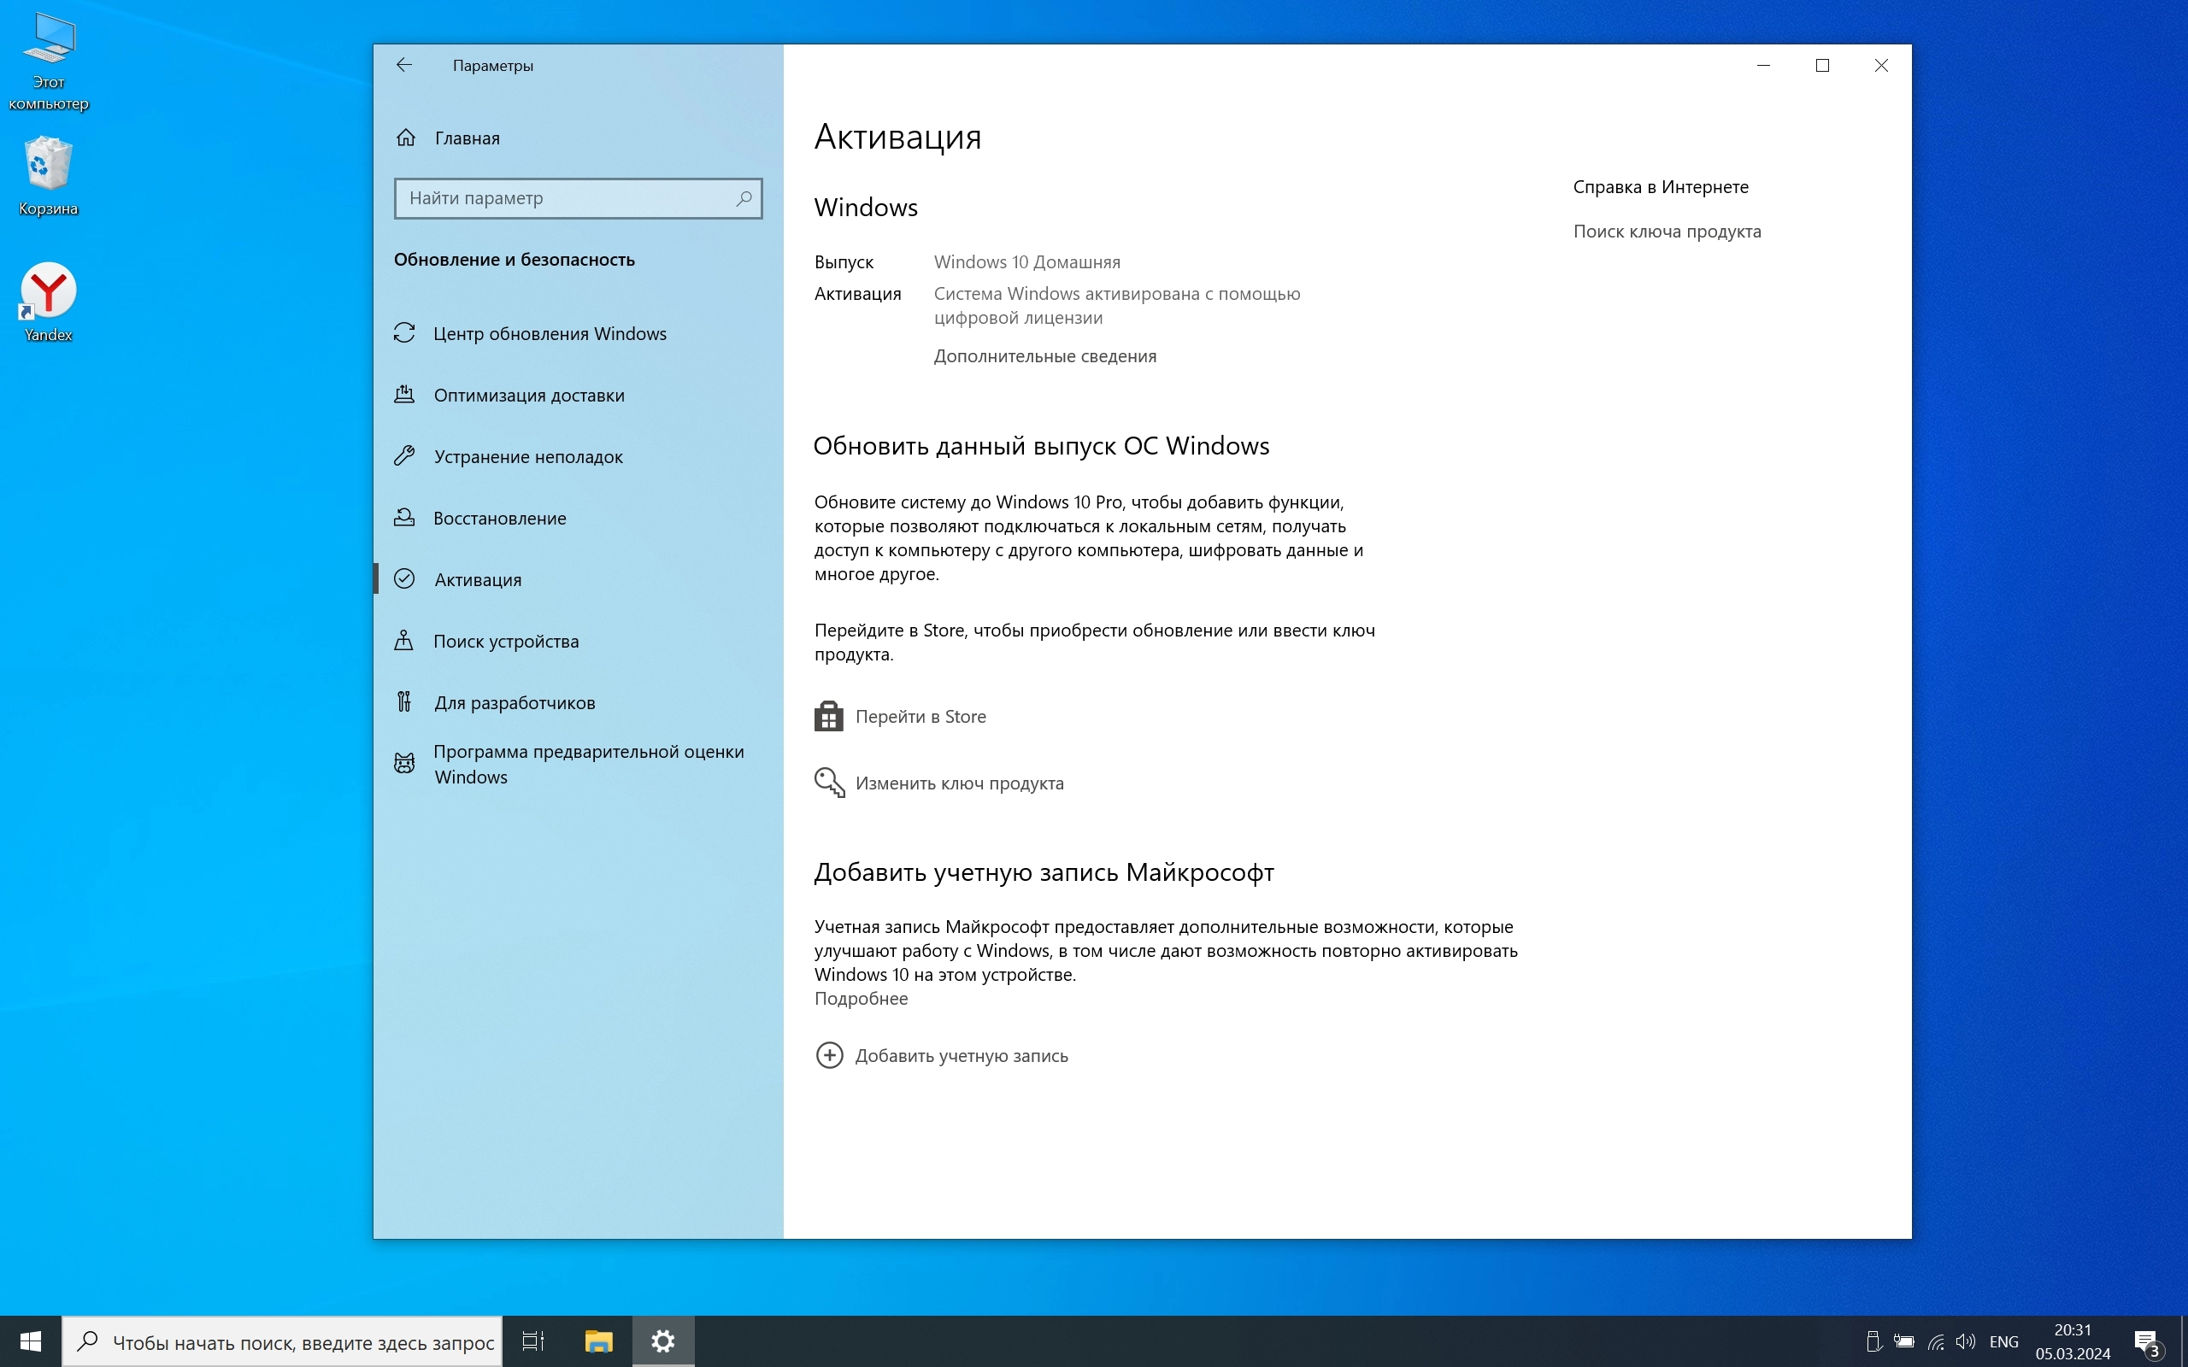This screenshot has width=2188, height=1367.
Task: Click the Подробнее link
Action: click(x=861, y=998)
